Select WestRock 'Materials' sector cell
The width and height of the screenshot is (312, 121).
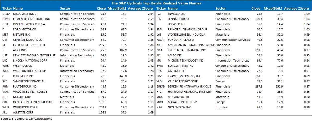[67, 66]
